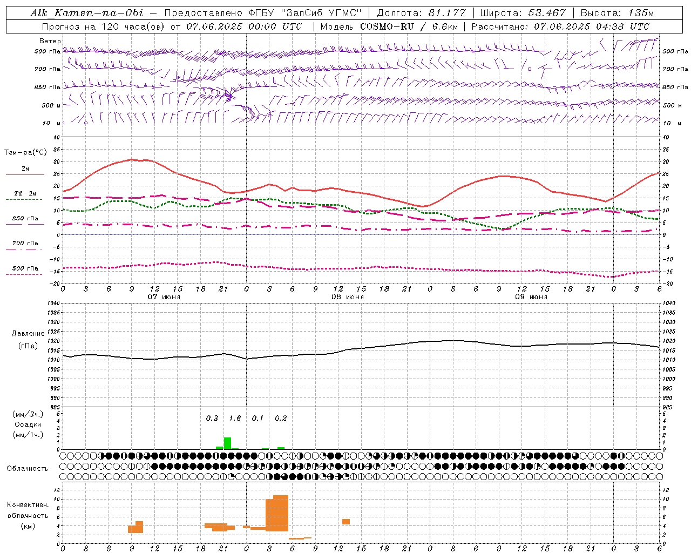Screen dimensions: 691x553
Task: Click the 700 гПа temperature legend entry
Action: (25, 243)
